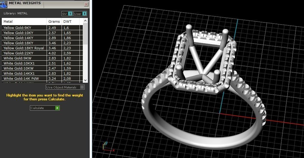
Task: Select the White Gold:10KX1 row
Action: pyautogui.click(x=42, y=63)
